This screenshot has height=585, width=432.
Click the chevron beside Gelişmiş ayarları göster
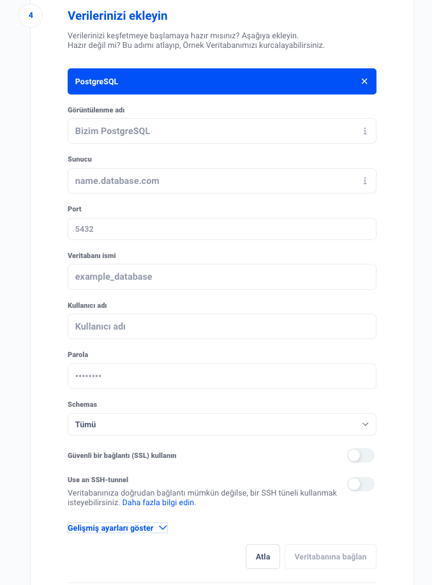tap(163, 528)
